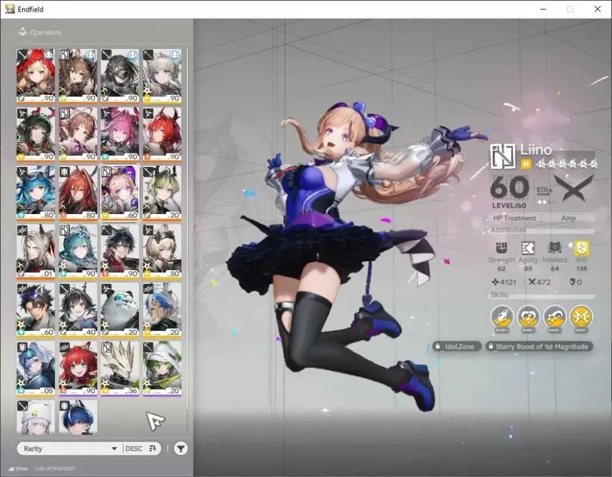Click Liino's class emblem beside her name
The width and height of the screenshot is (612, 477).
click(x=502, y=157)
